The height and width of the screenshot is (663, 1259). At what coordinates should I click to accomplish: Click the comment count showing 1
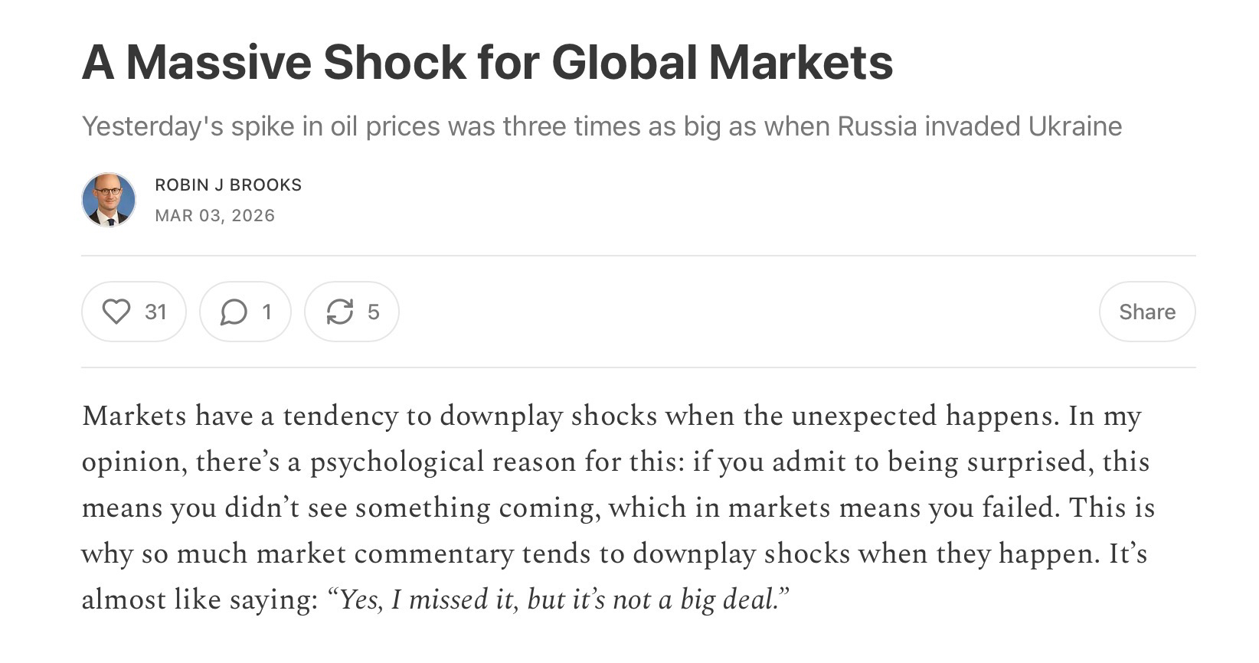[267, 312]
